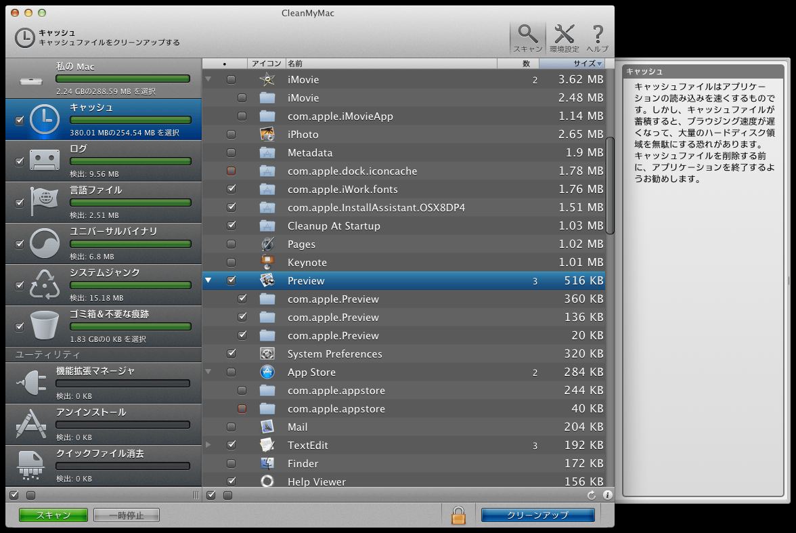796x533 pixels.
Task: Open the スキャン magnifier toolbar icon
Action: click(x=527, y=34)
